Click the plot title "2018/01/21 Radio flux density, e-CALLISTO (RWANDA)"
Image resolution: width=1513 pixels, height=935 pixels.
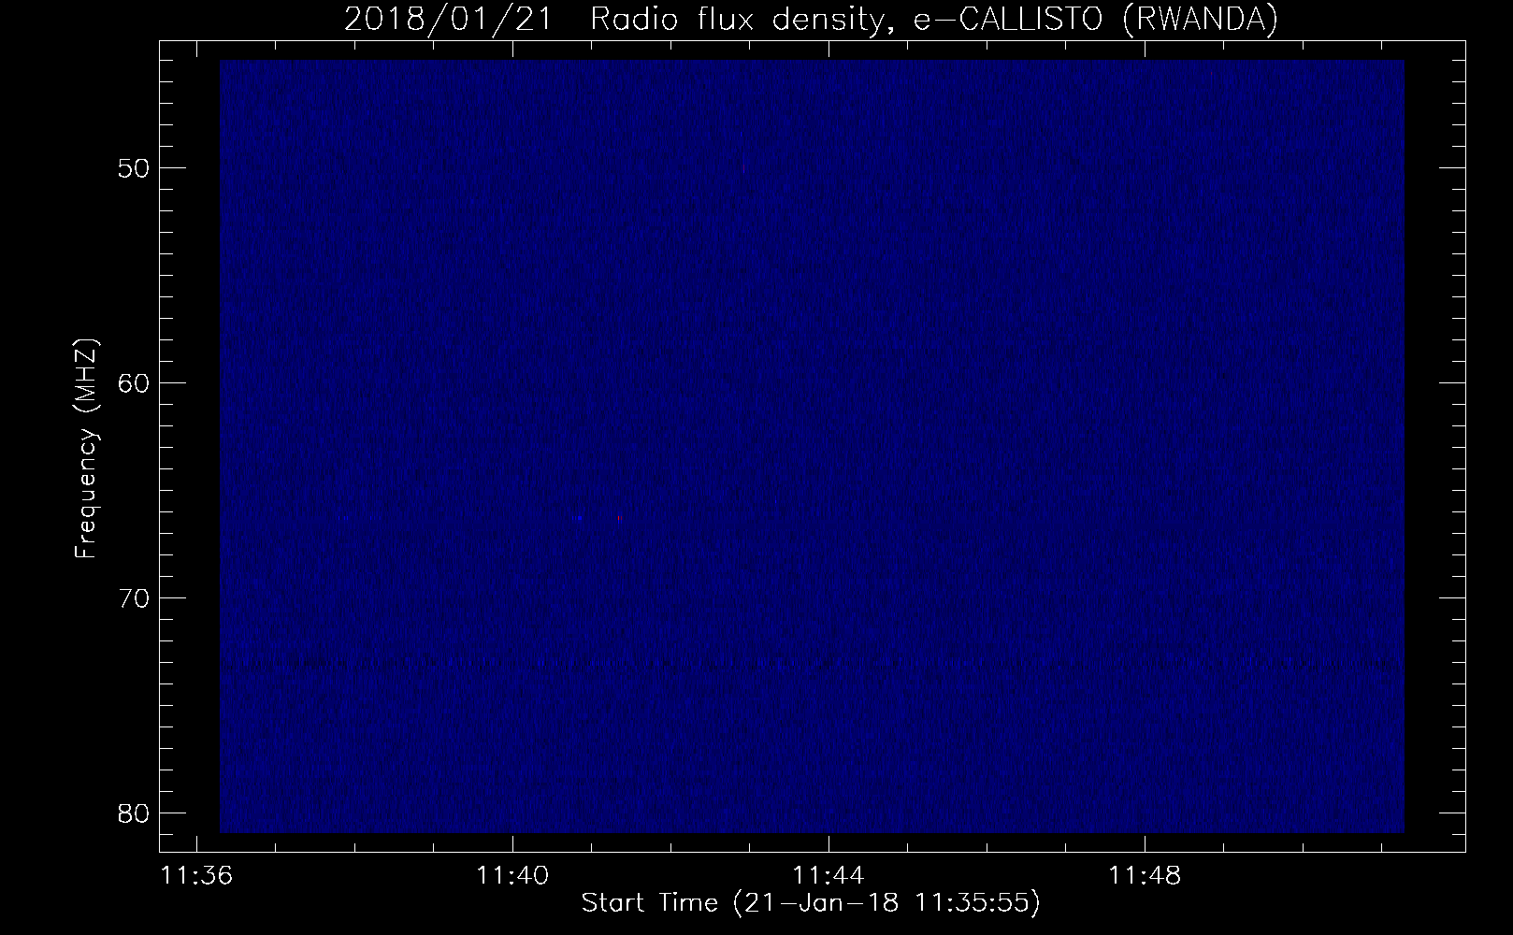pos(811,18)
